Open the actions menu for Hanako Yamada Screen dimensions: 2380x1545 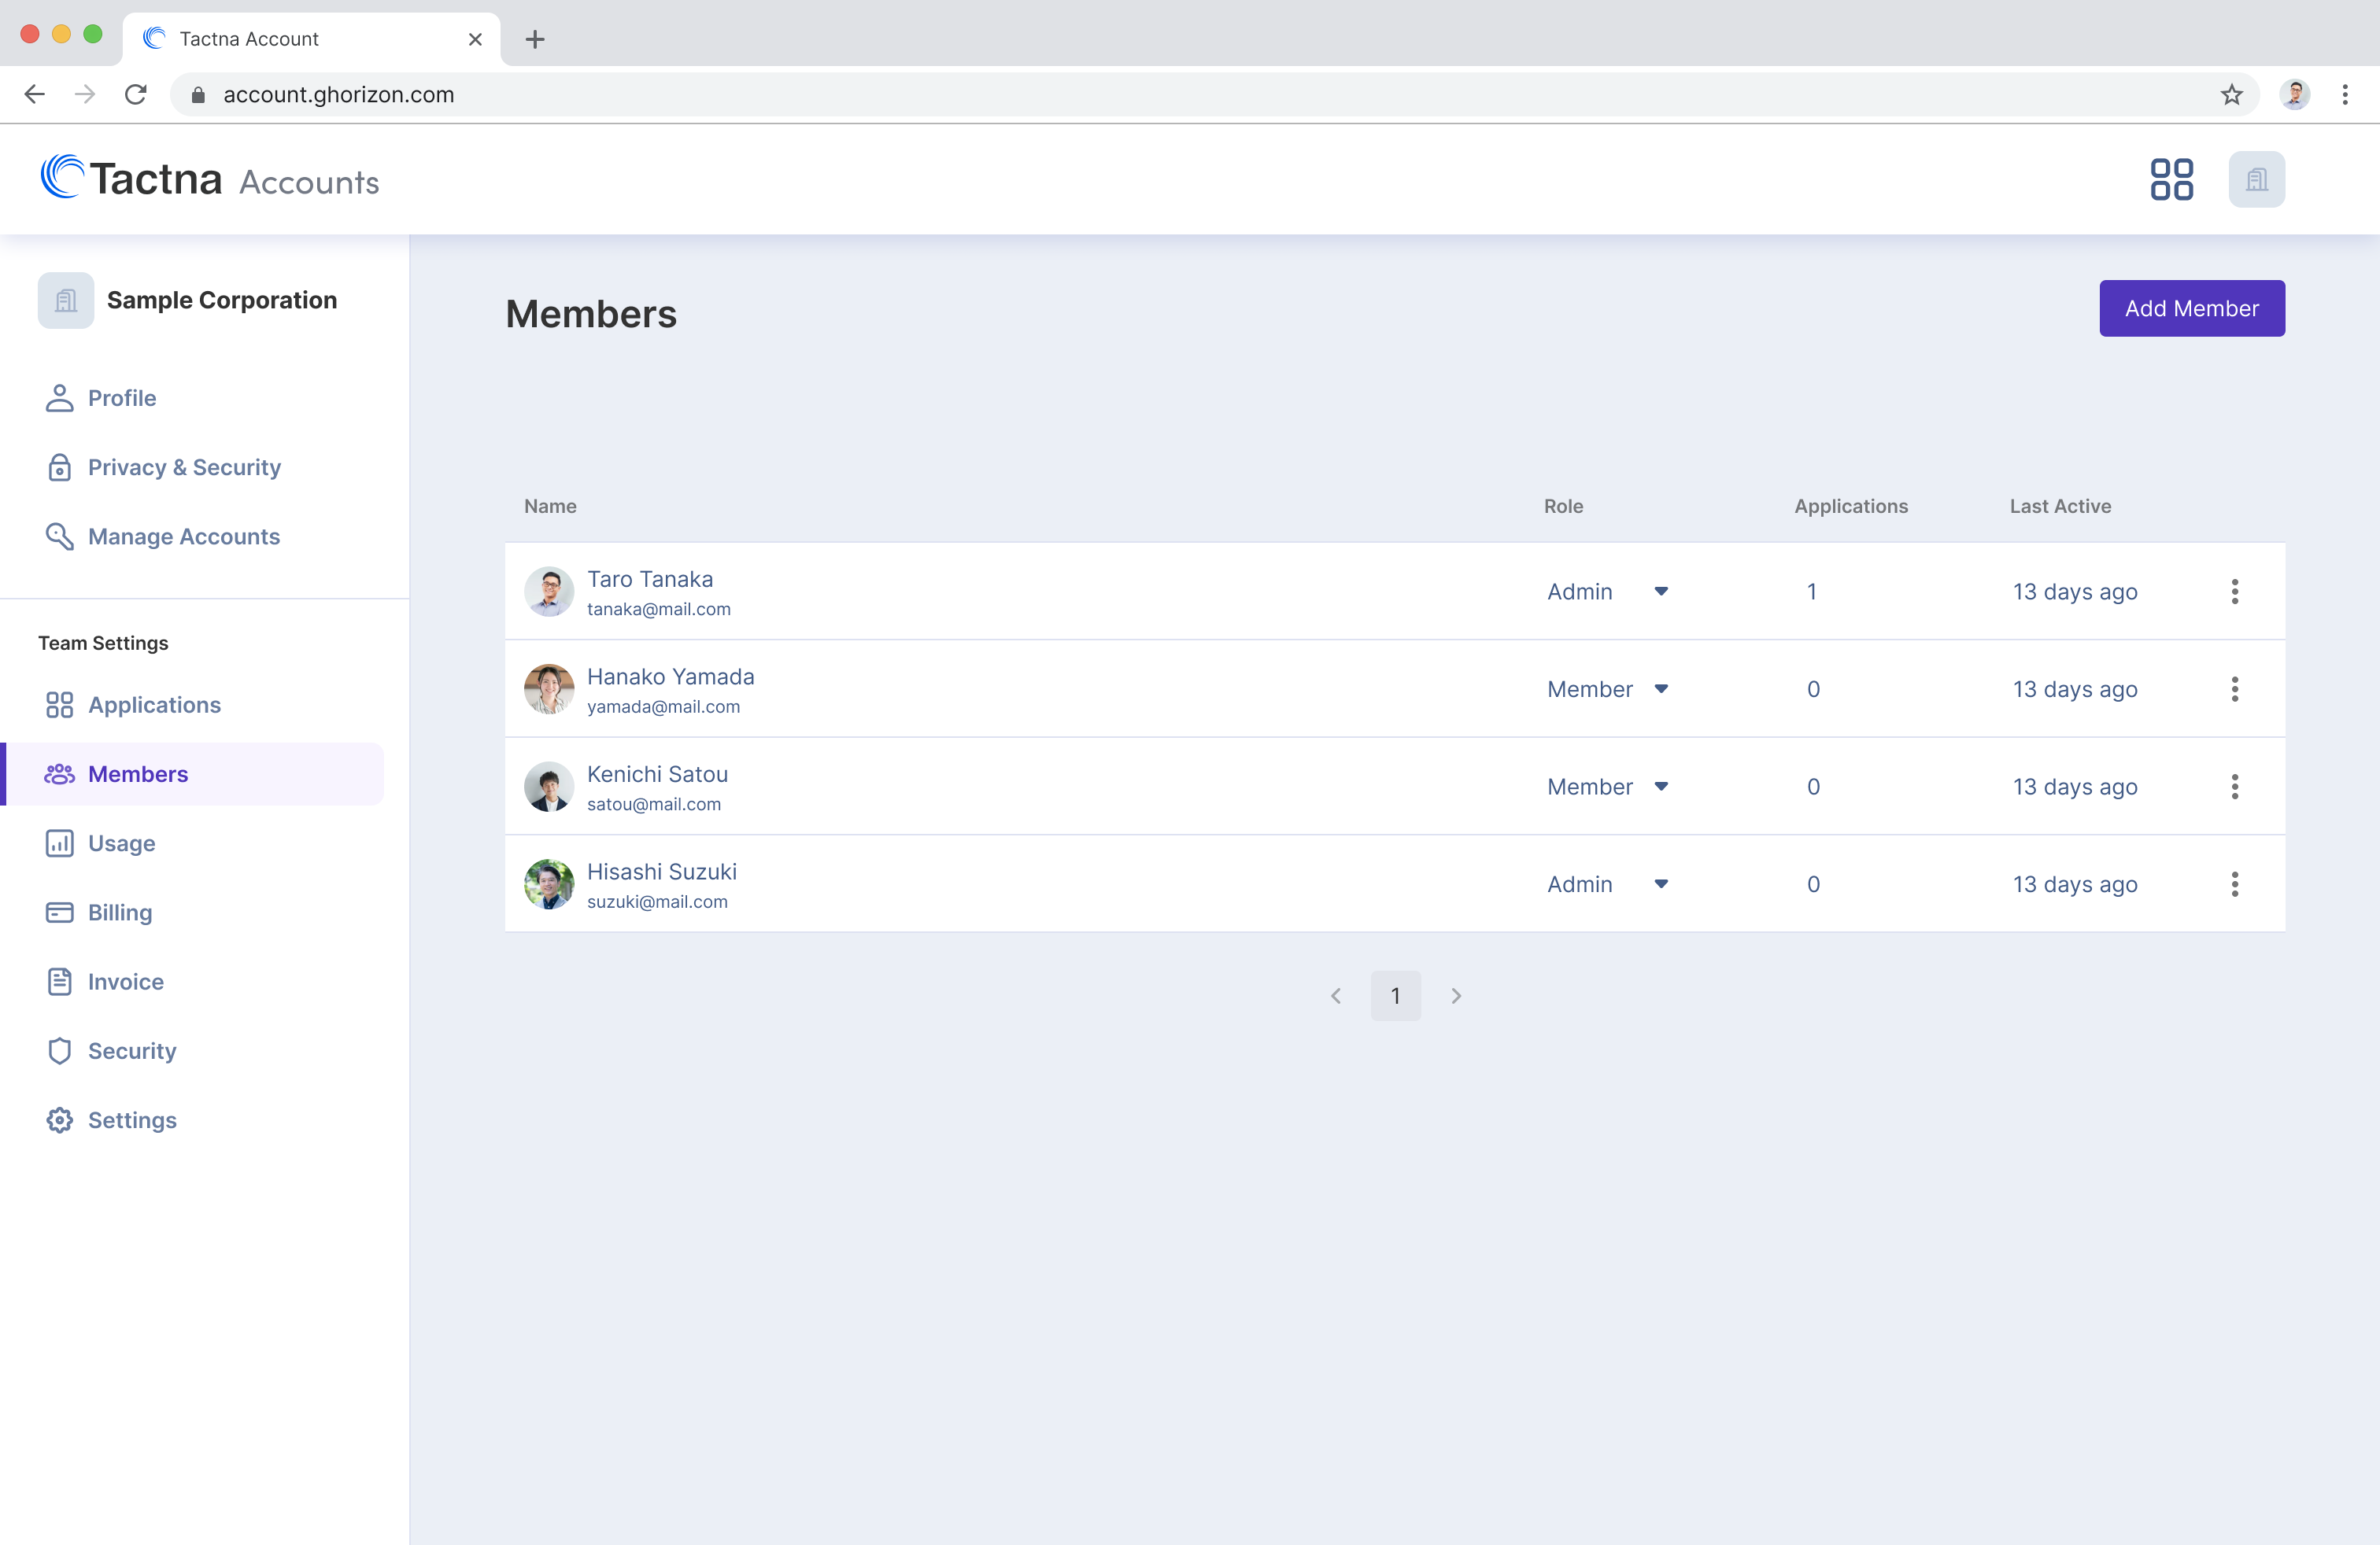[x=2235, y=688]
